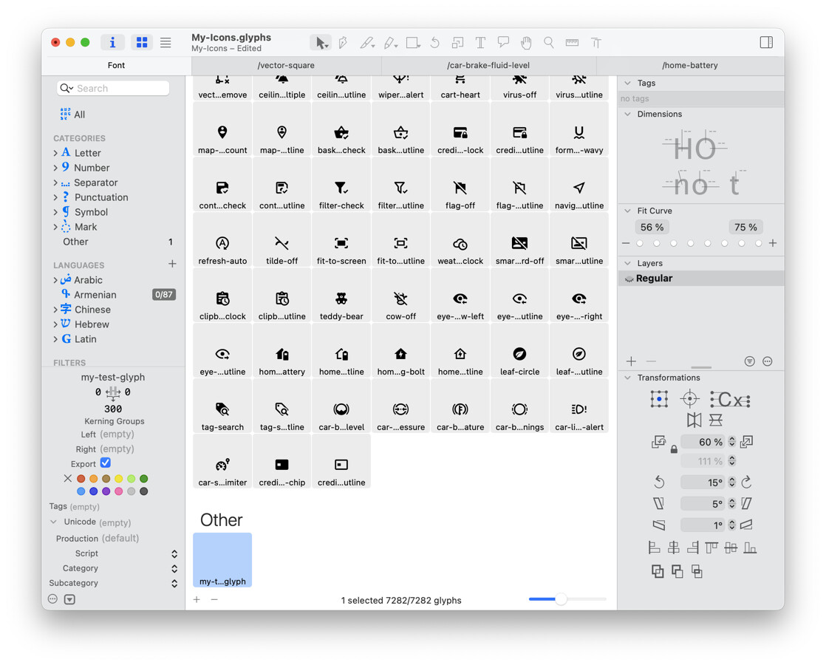Click the 56 % Fit Curve value
This screenshot has height=665, width=826.
click(652, 227)
